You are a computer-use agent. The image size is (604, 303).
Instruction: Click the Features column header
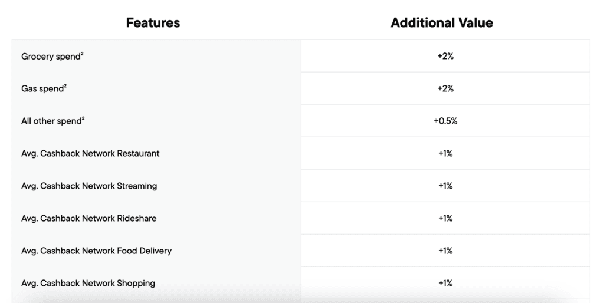153,23
